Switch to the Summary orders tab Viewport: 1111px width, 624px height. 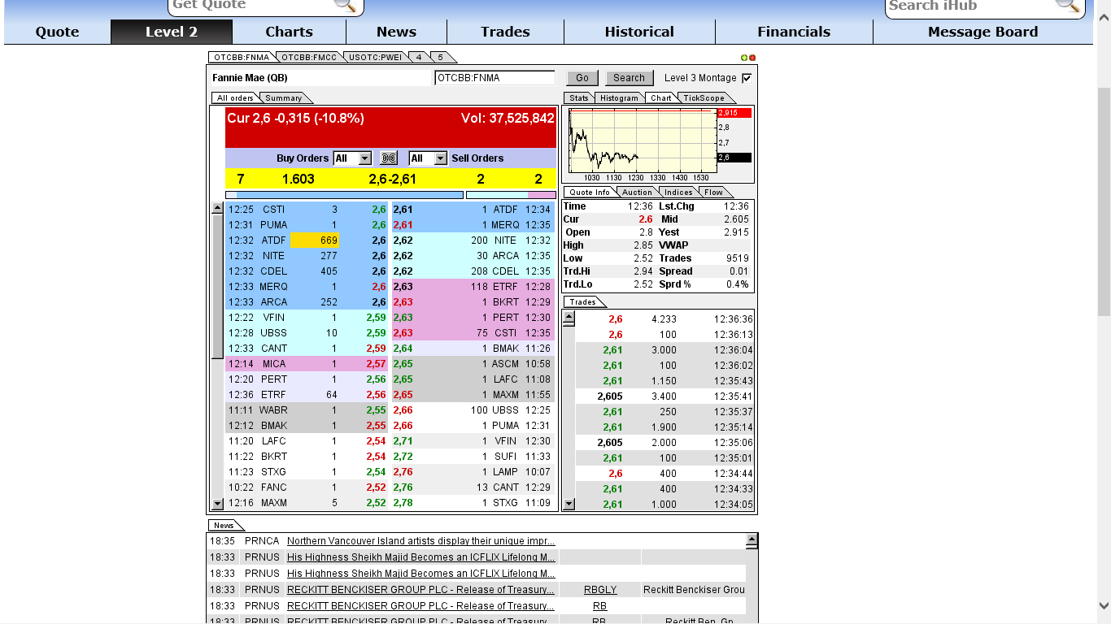point(284,98)
